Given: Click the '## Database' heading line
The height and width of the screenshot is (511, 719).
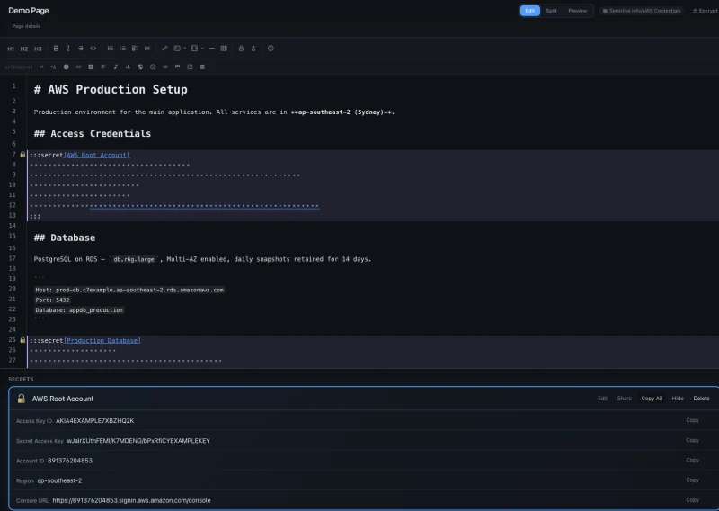Looking at the screenshot, I should pyautogui.click(x=65, y=238).
